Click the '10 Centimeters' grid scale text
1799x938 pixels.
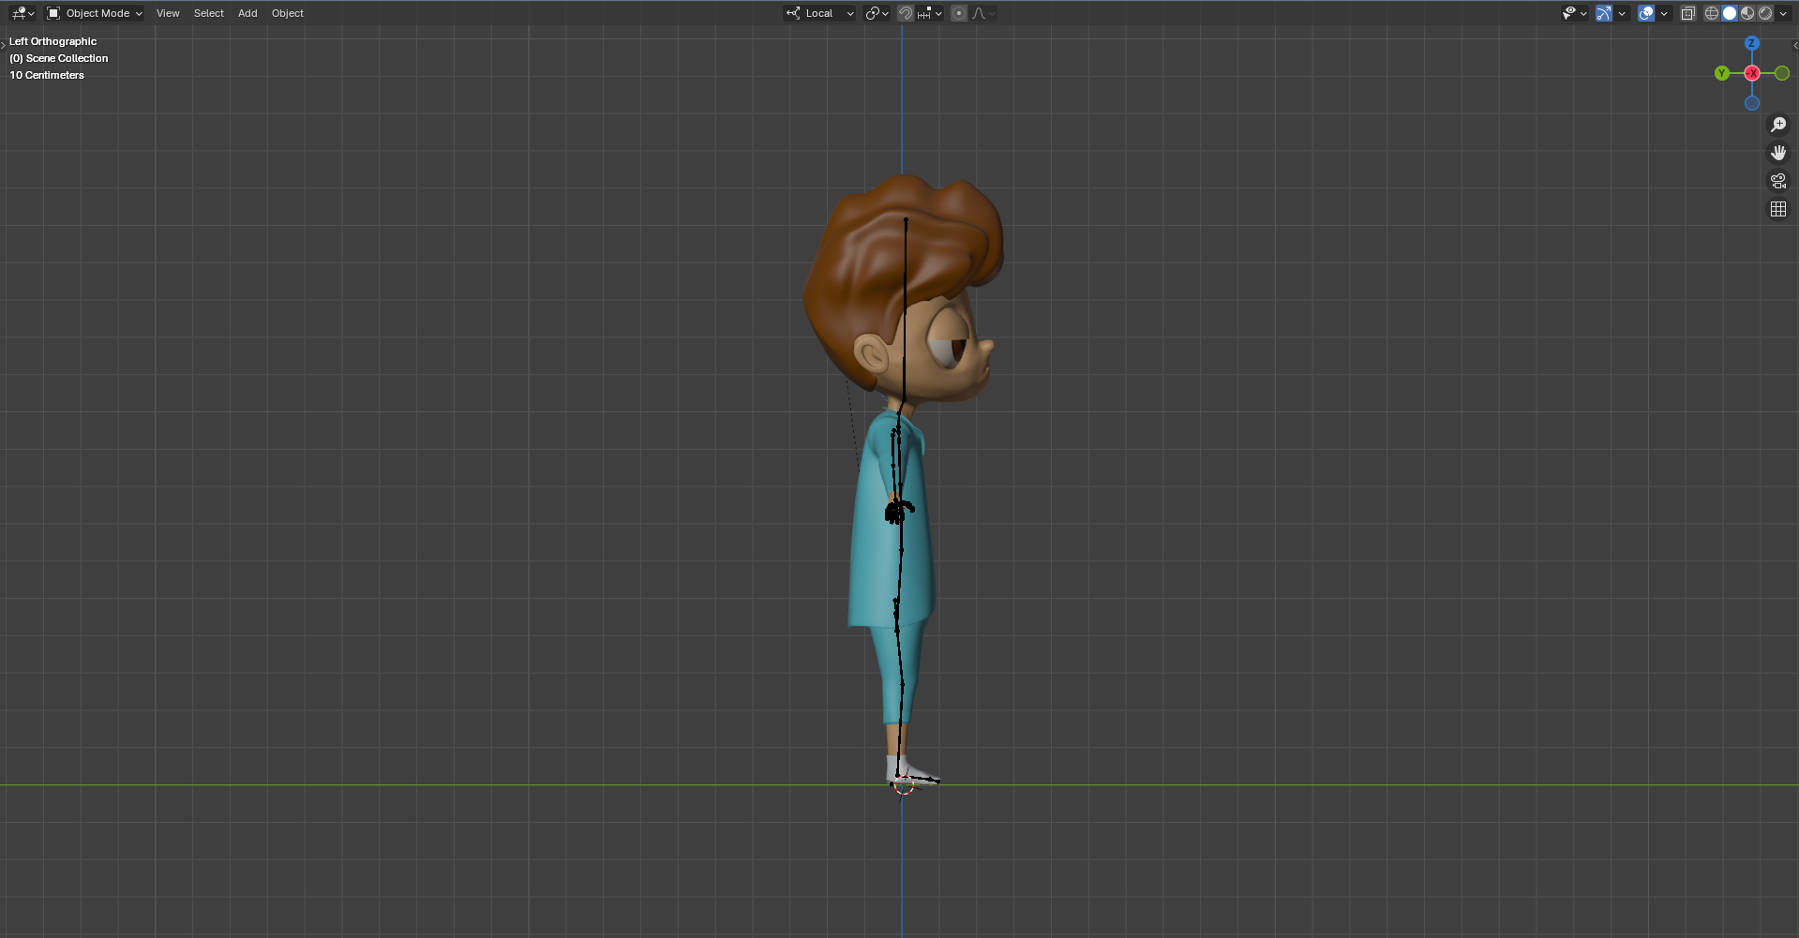click(47, 75)
